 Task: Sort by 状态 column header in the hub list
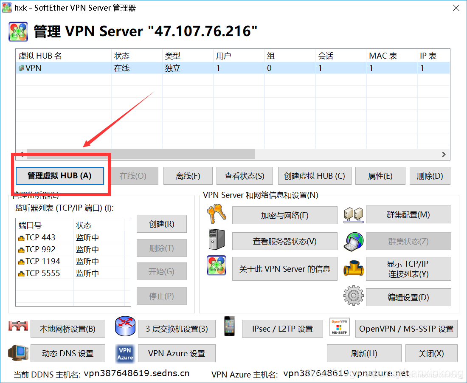click(x=137, y=56)
